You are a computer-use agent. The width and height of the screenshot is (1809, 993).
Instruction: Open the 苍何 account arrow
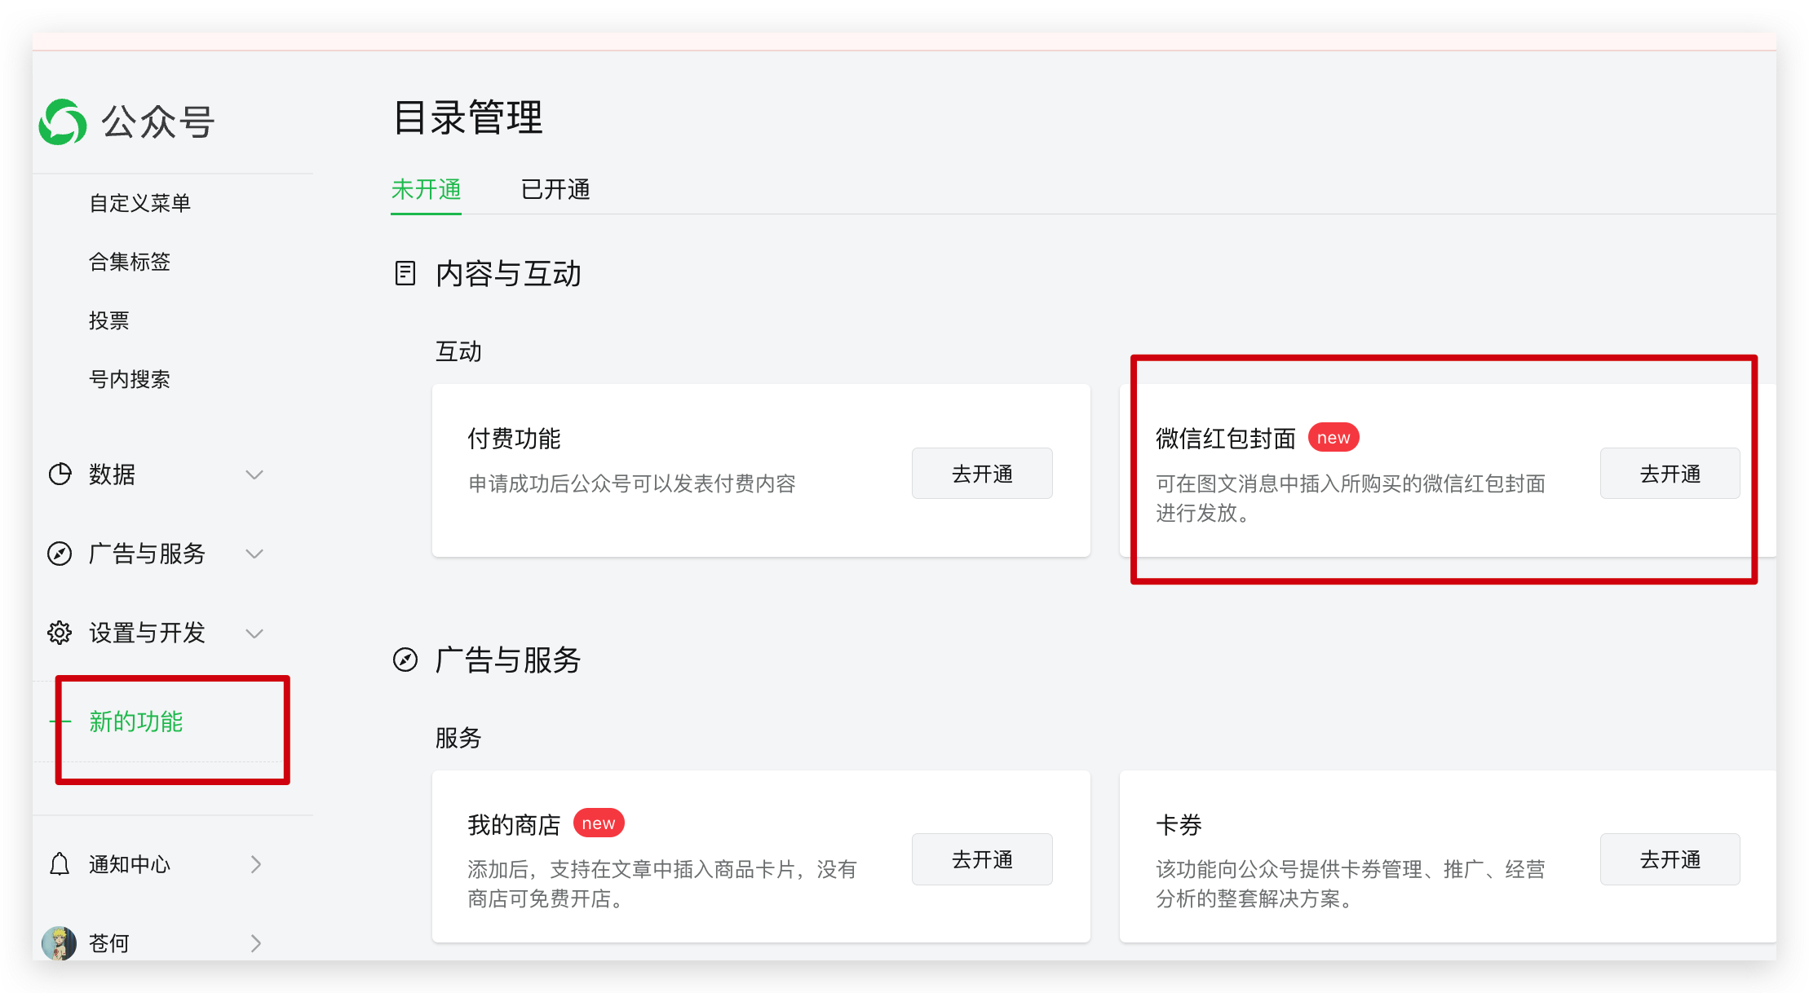point(256,943)
